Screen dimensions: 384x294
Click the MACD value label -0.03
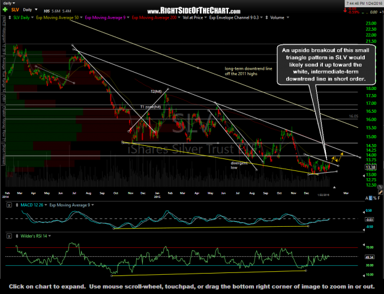coord(370,220)
